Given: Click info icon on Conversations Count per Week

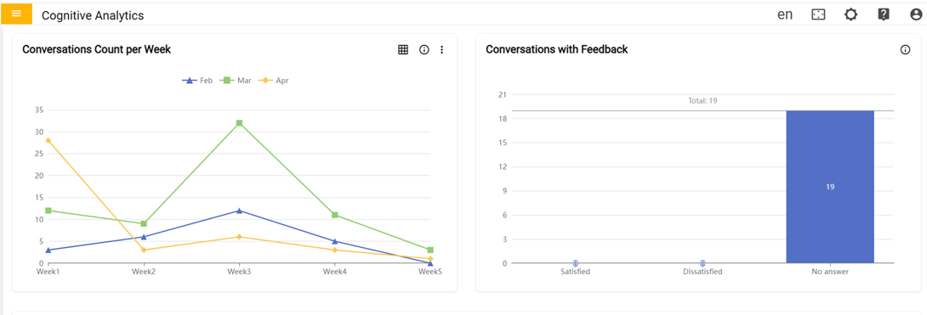Looking at the screenshot, I should (x=424, y=50).
